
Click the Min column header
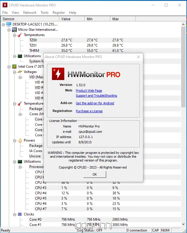pyautogui.click(x=97, y=19)
